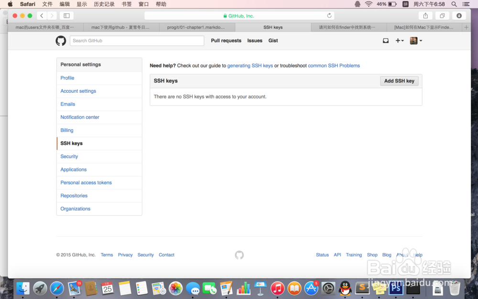This screenshot has width=478, height=299.
Task: Open Safari downloads button
Action: coord(459,16)
